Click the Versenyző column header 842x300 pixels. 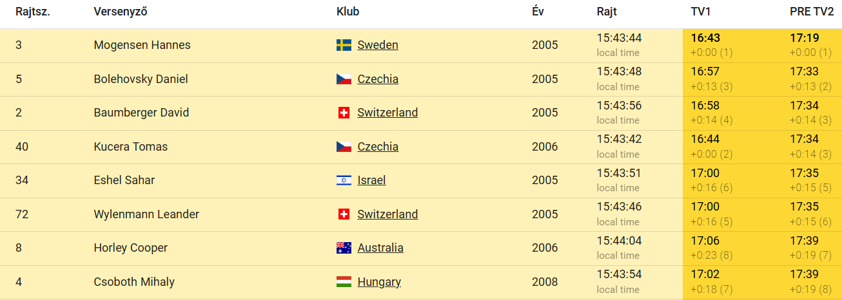tap(121, 12)
